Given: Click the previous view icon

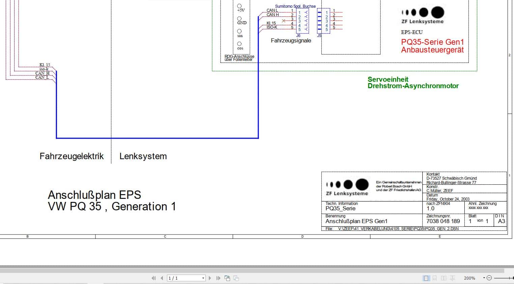Looking at the screenshot, I should [x=227, y=278].
